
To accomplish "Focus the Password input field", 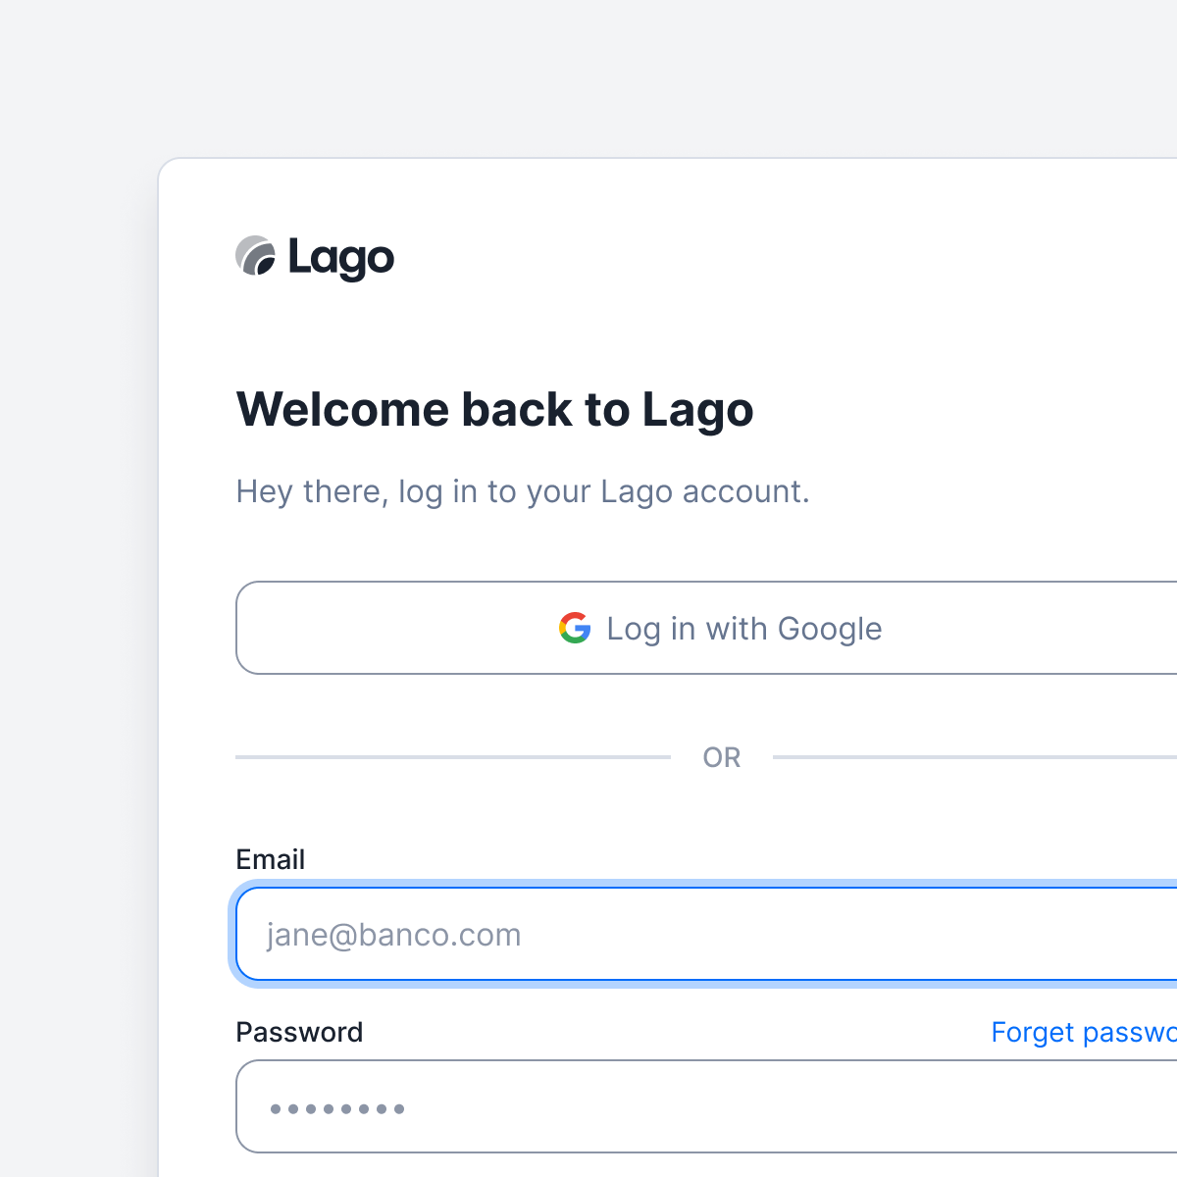I will coord(706,1106).
